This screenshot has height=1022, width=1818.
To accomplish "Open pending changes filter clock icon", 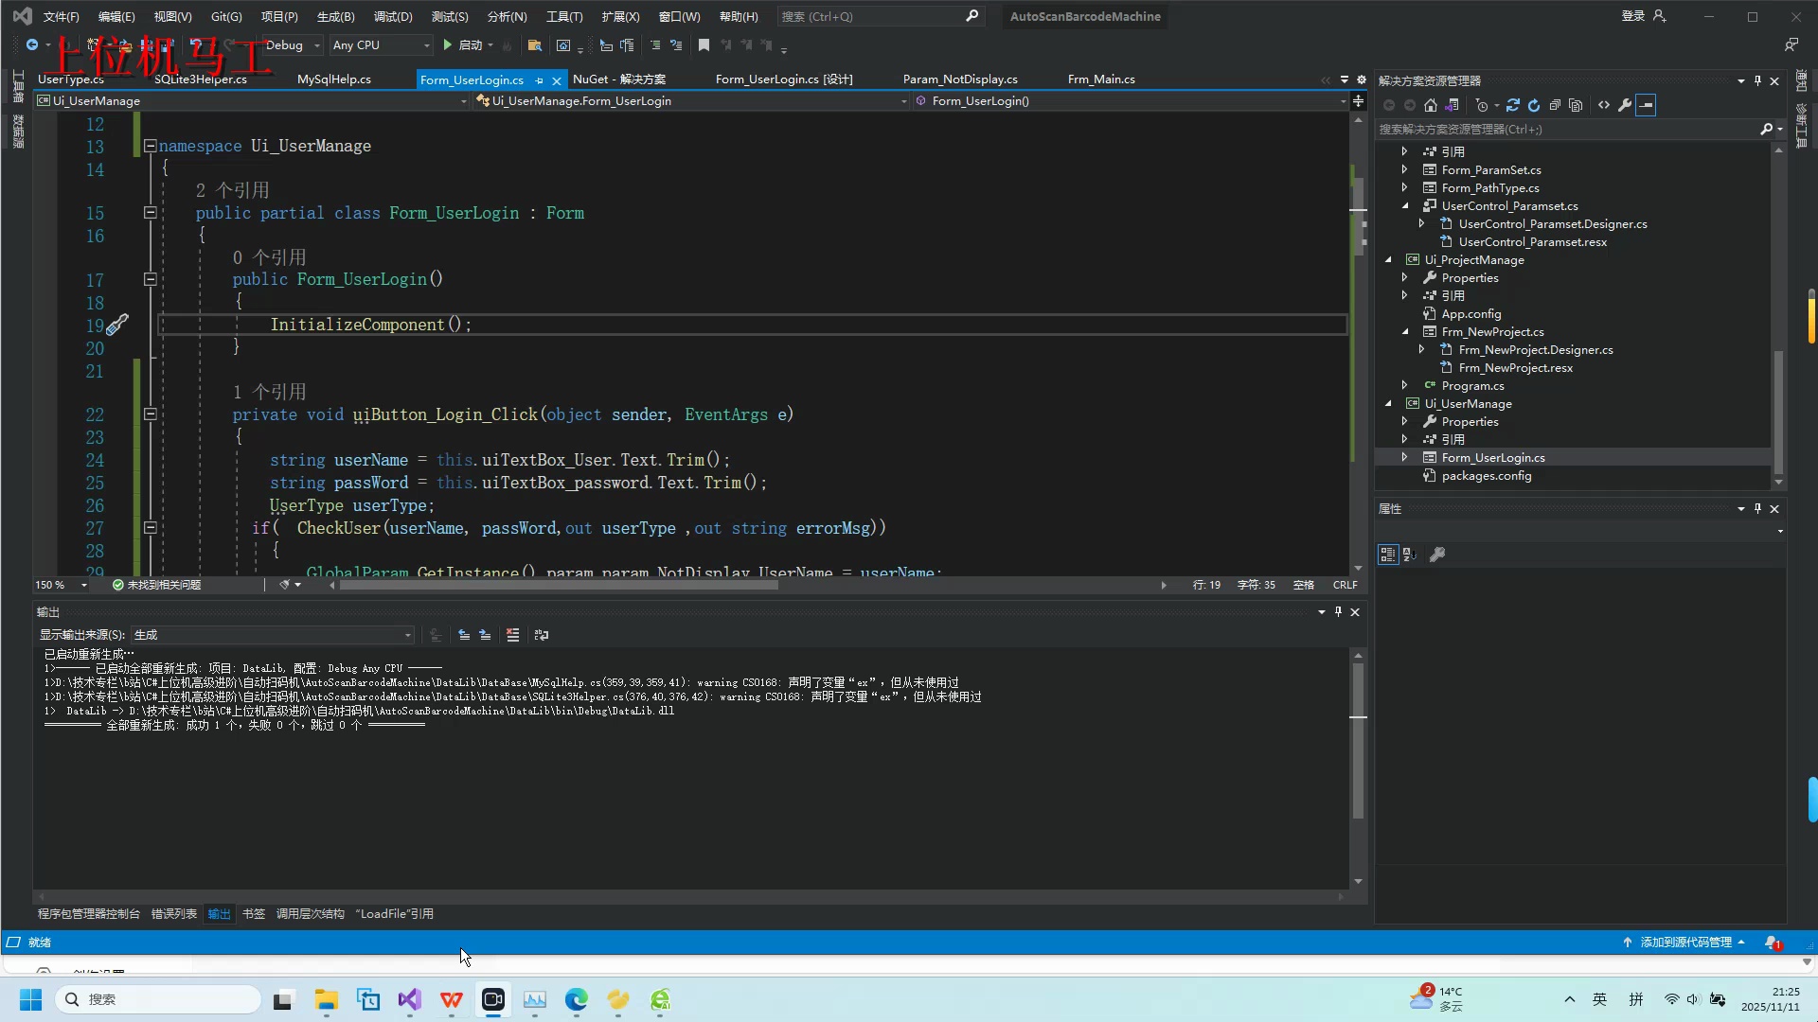I will (1484, 105).
